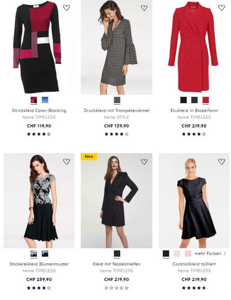Viewport: 231px width, 300px height.
Task: Open the 'Kleid mit Nadelstreifen' product title
Action: [x=116, y=264]
